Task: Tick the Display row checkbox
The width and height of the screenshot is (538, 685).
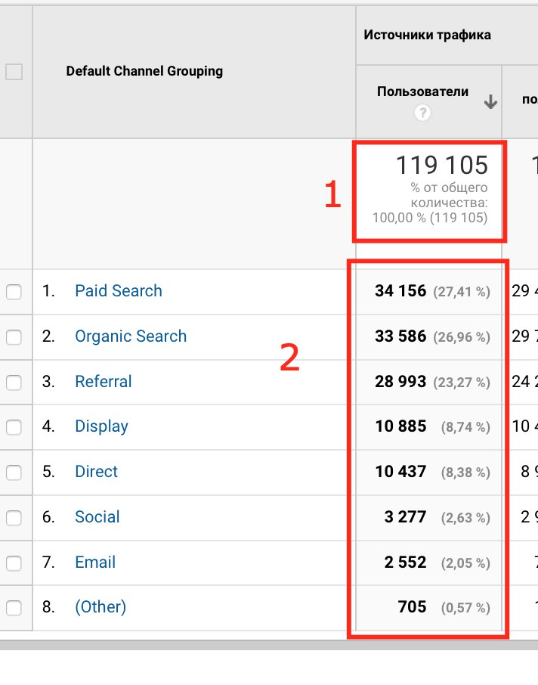Action: point(14,427)
